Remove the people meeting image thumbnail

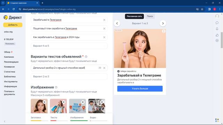[x=102, y=102]
